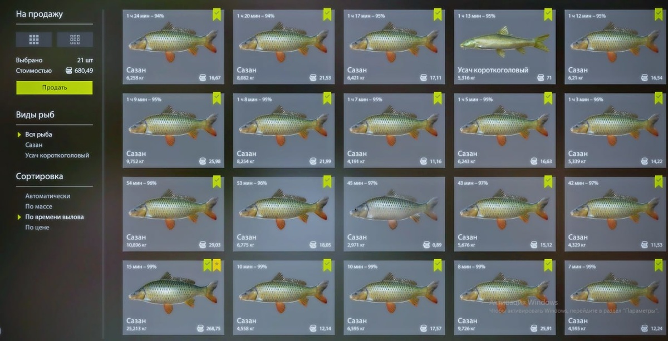This screenshot has height=341, width=668.
Task: Click the coin icon next to total 680,49
Action: [69, 71]
